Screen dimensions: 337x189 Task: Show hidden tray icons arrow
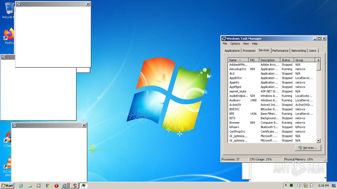[286, 185]
